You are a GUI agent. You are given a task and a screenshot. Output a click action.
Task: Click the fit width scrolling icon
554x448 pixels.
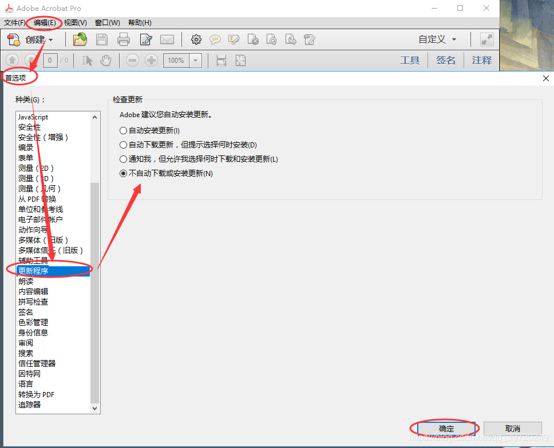coord(221,61)
